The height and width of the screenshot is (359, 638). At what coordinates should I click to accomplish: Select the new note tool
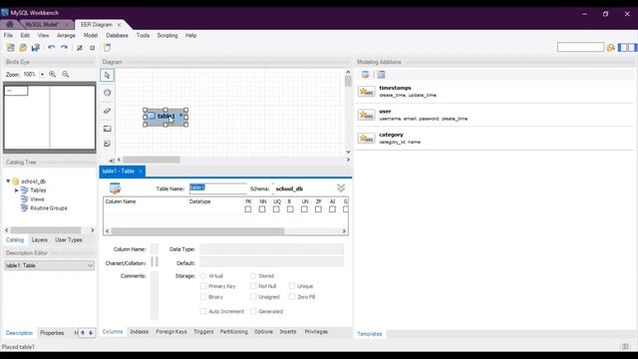click(x=107, y=144)
